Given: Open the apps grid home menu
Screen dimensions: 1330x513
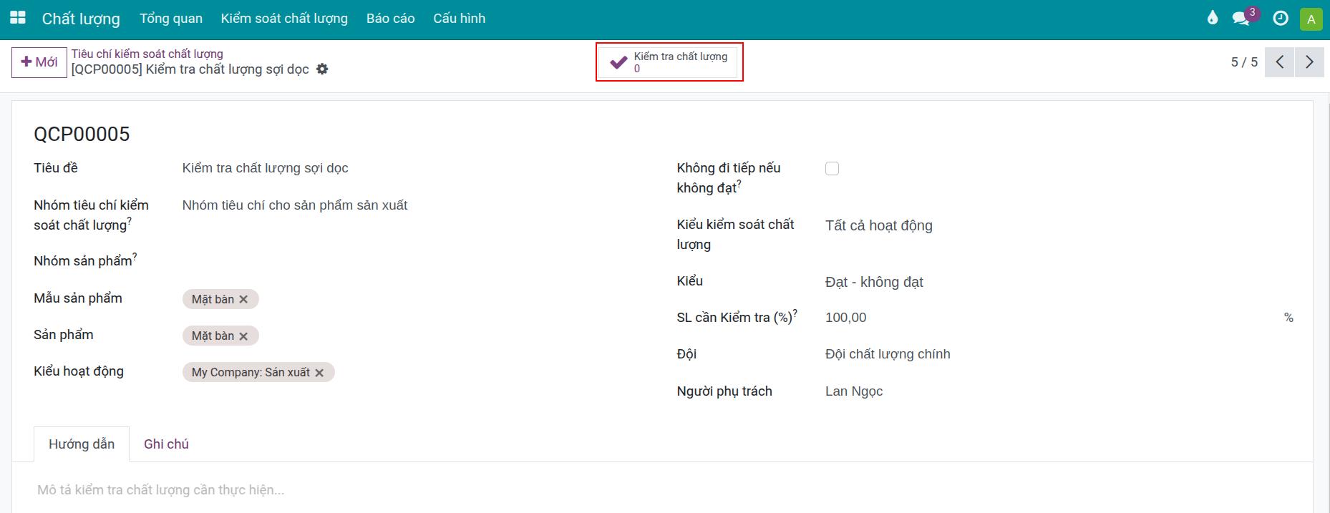Looking at the screenshot, I should point(18,18).
